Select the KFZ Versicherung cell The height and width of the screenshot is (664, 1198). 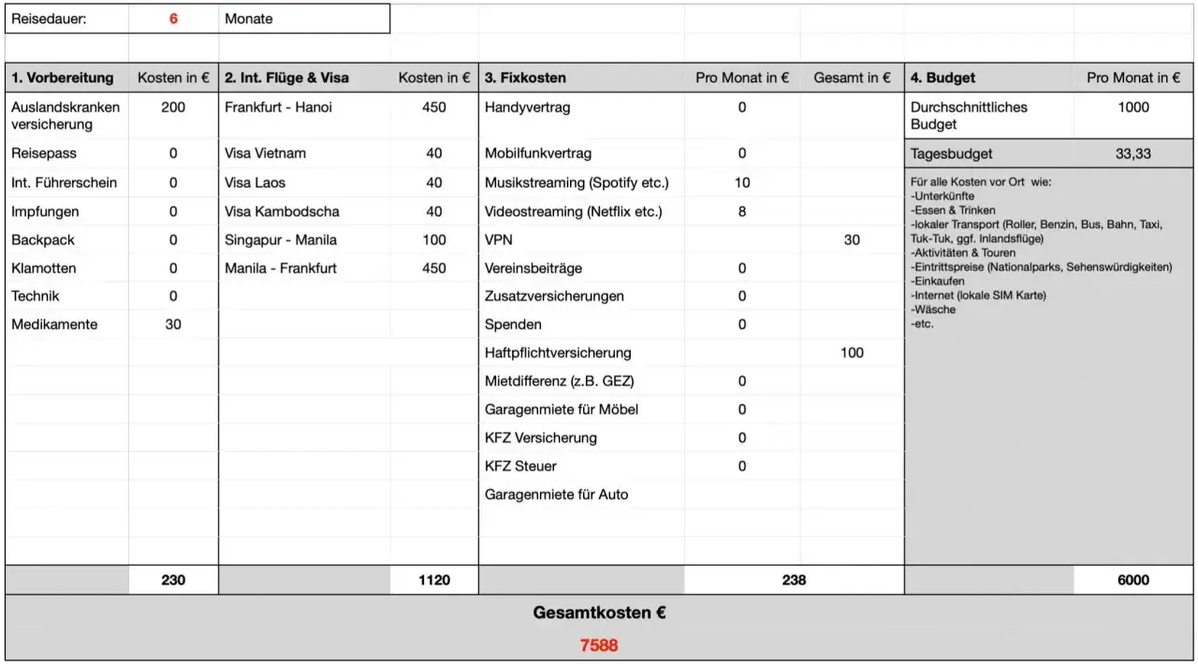(581, 438)
